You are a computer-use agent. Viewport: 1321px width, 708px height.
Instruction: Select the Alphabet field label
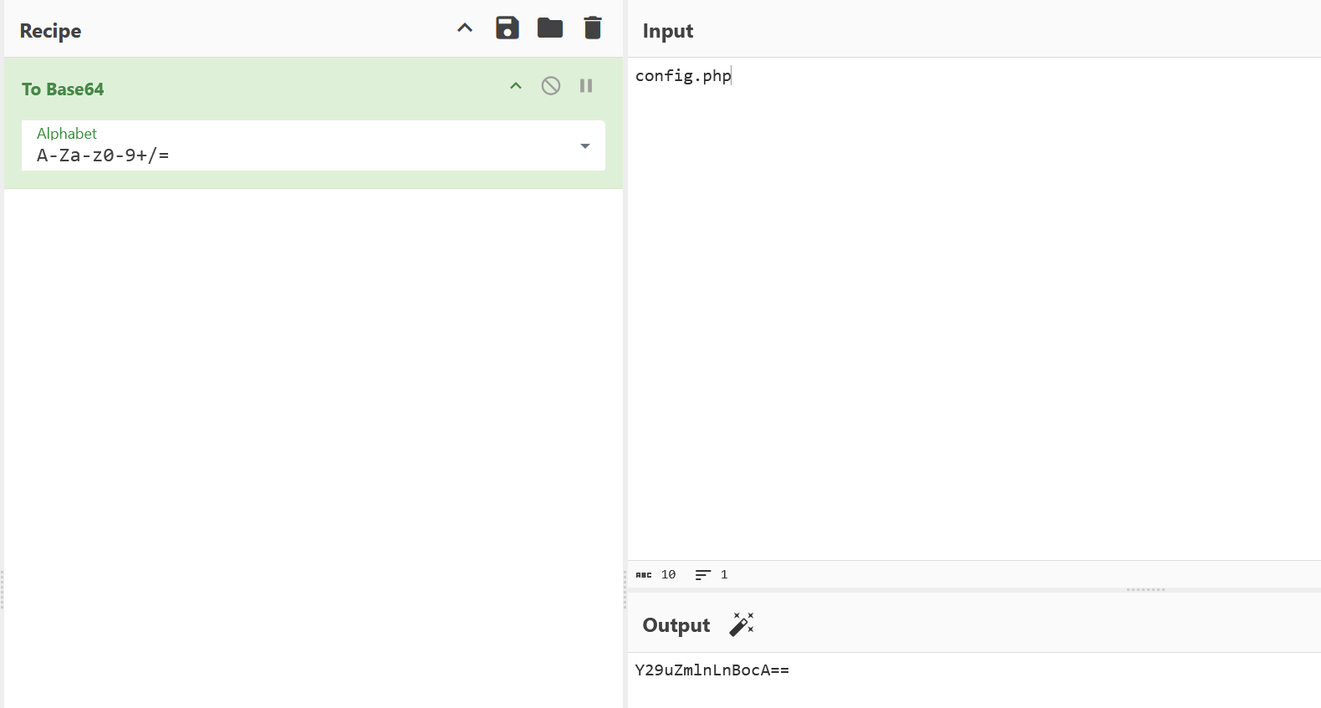[x=67, y=134]
